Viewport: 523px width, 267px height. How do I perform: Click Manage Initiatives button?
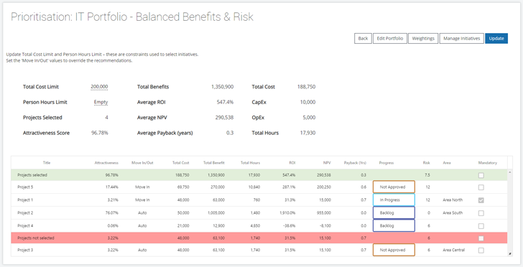(x=462, y=38)
